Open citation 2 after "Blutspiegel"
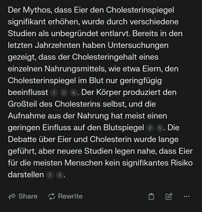This screenshot has width=202, height=212. click(x=150, y=128)
